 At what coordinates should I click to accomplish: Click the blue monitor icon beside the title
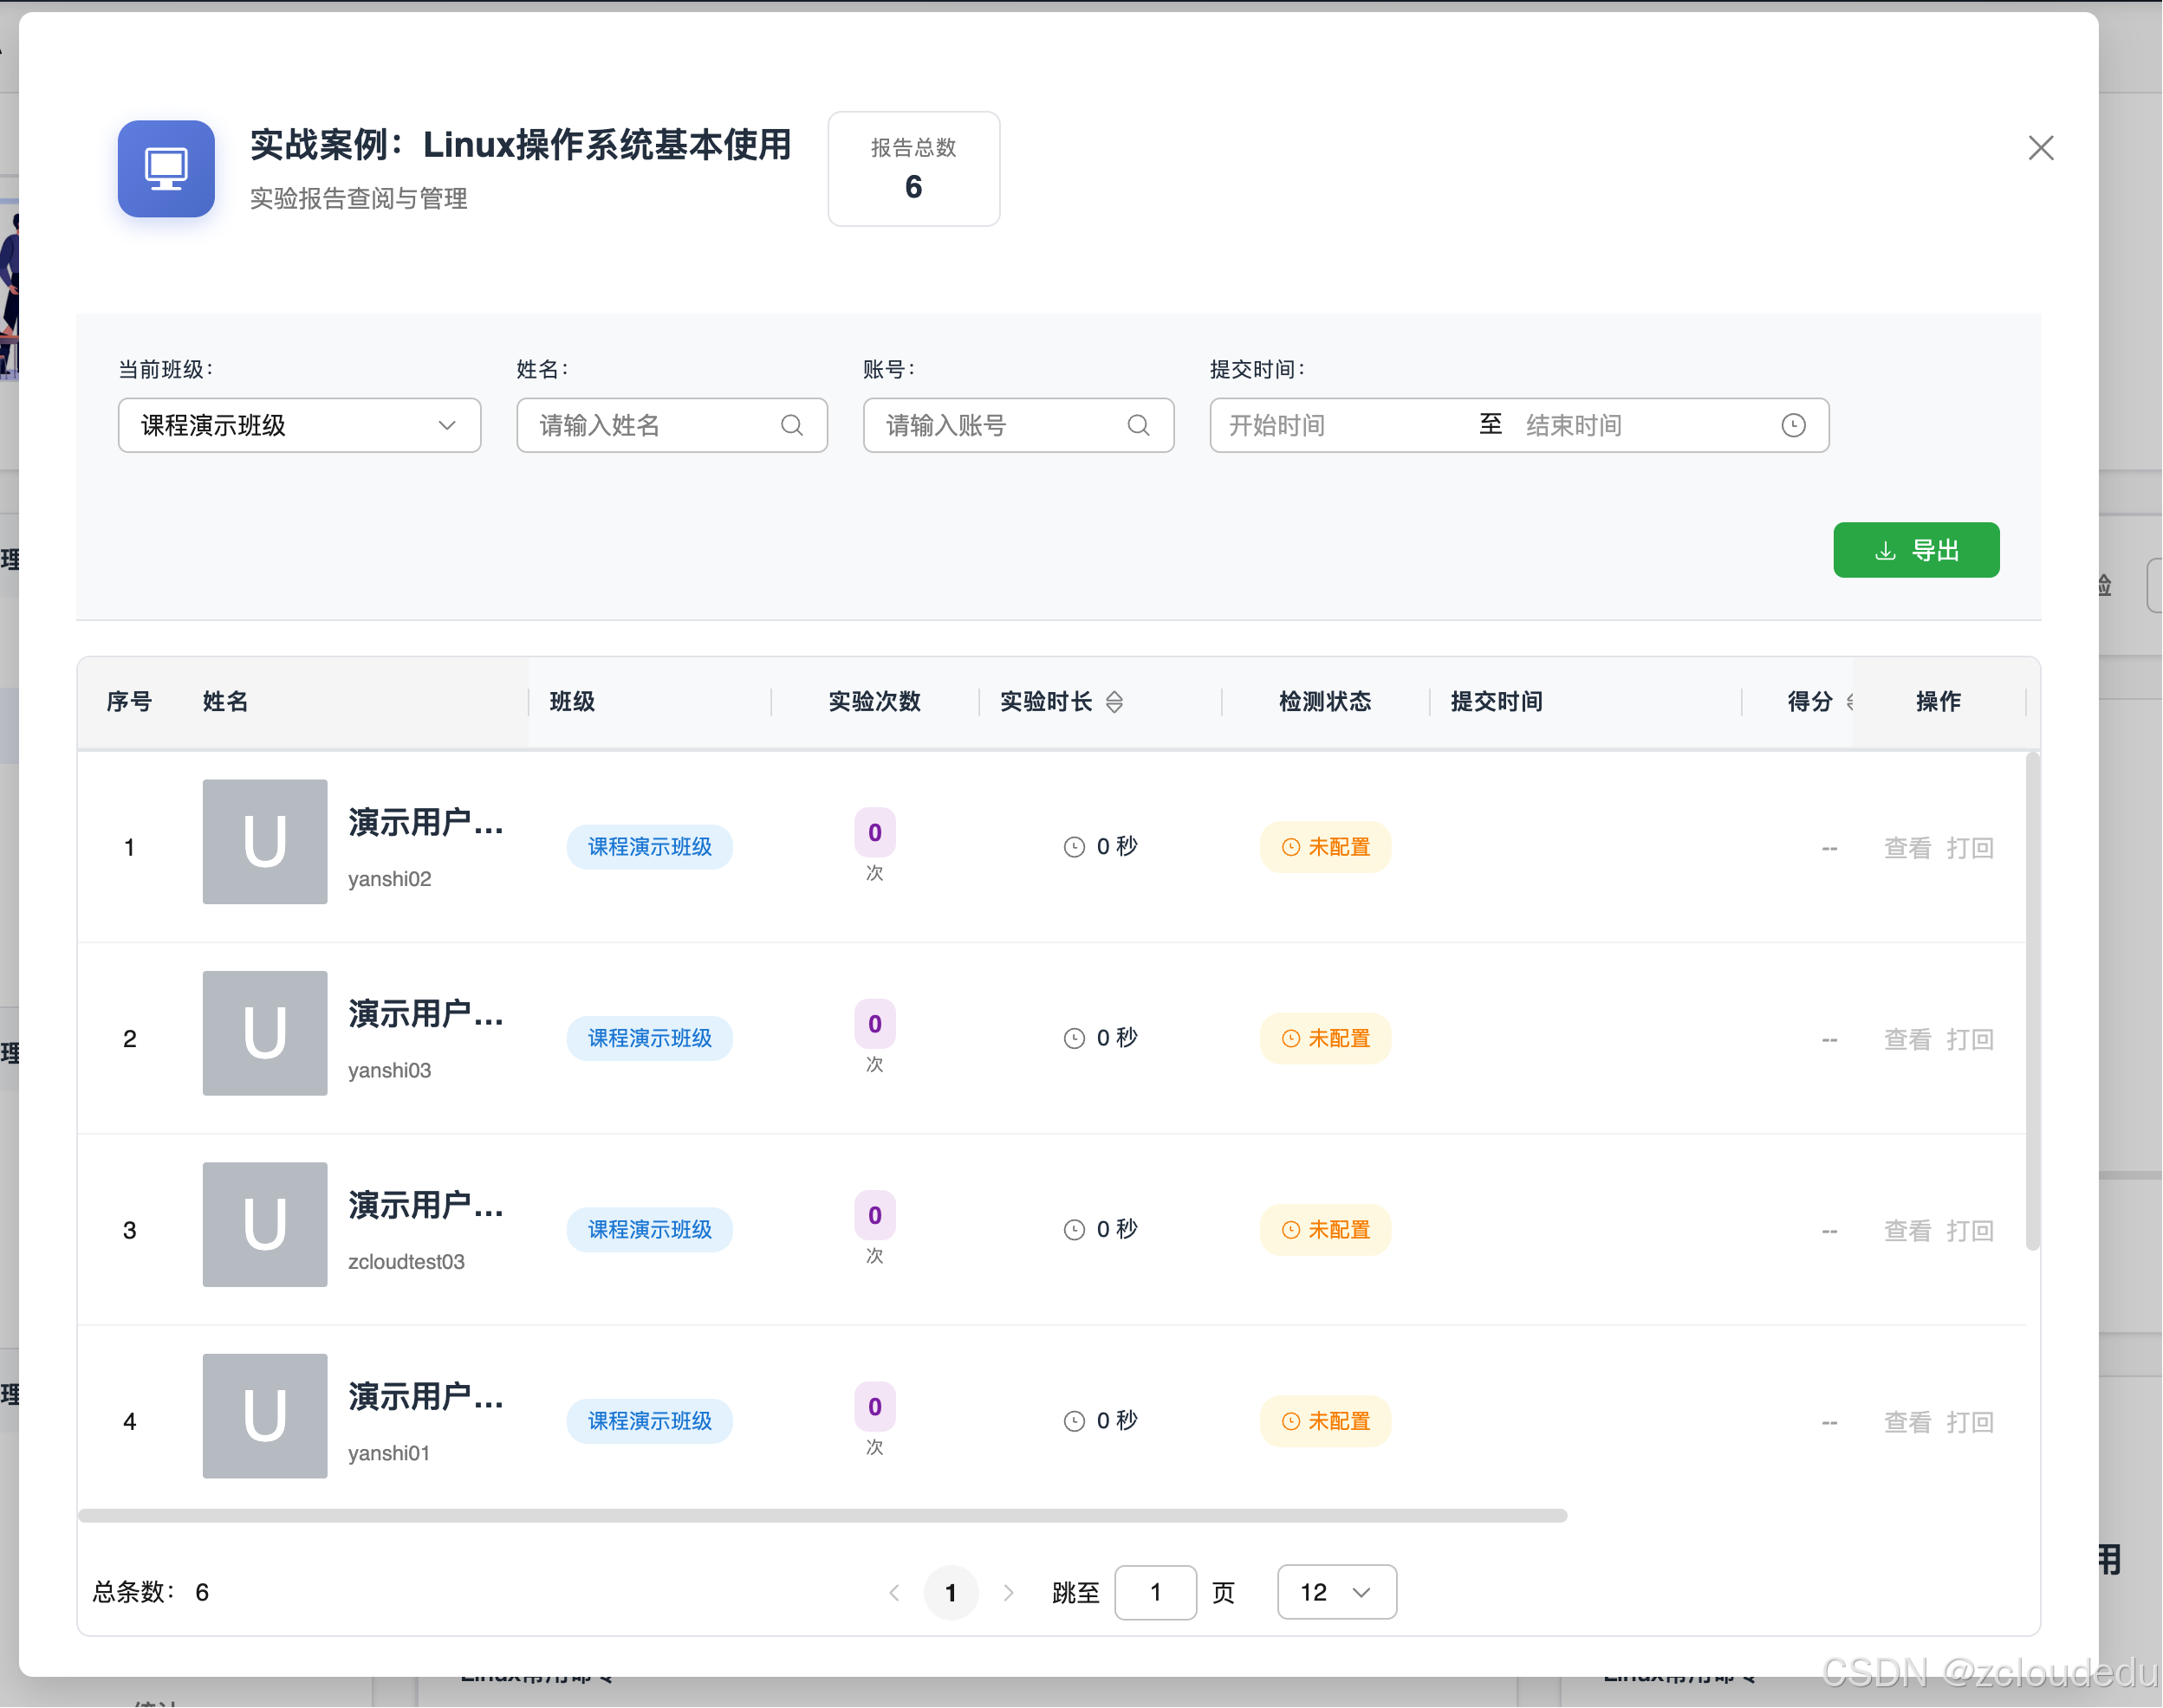(x=166, y=168)
